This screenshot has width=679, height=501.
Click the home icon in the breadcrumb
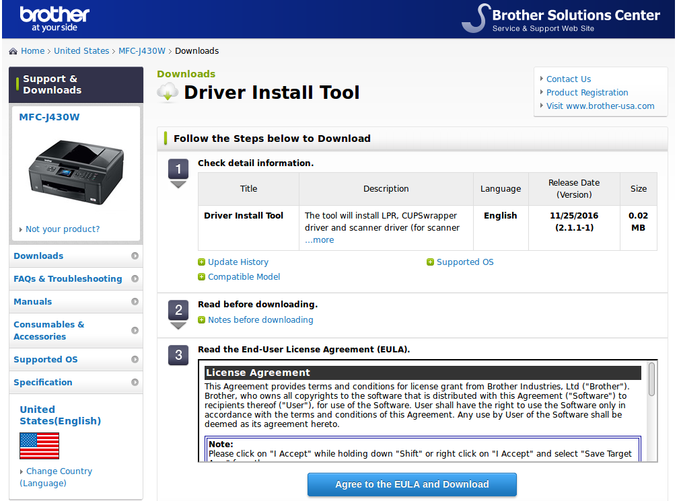click(13, 51)
